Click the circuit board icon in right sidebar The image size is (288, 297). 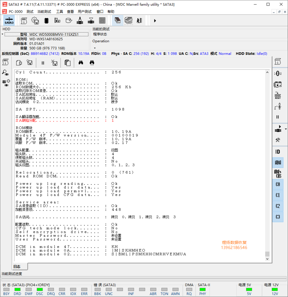[x=278, y=84]
